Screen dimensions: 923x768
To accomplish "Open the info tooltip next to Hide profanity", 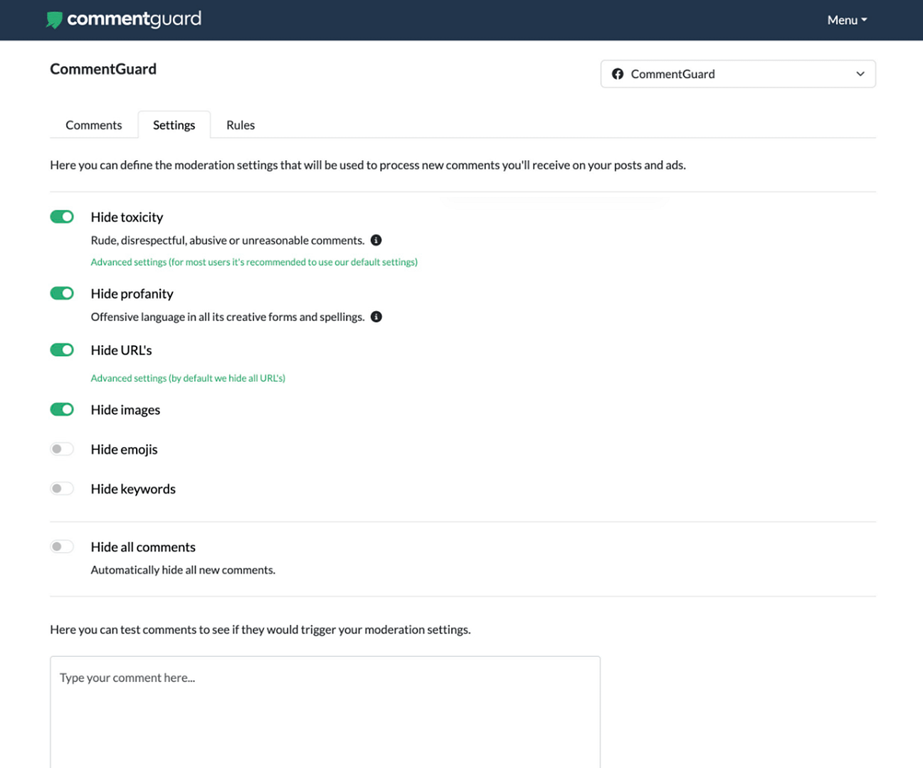I will tap(376, 316).
